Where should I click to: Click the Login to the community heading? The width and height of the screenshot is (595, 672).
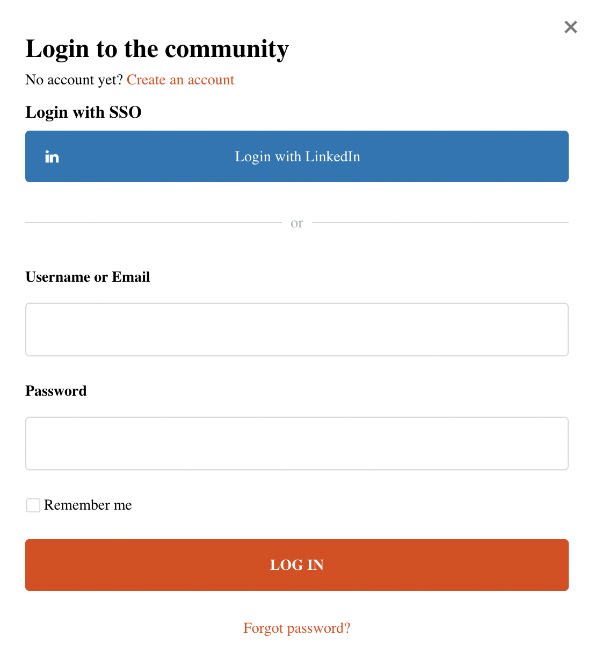(x=157, y=49)
